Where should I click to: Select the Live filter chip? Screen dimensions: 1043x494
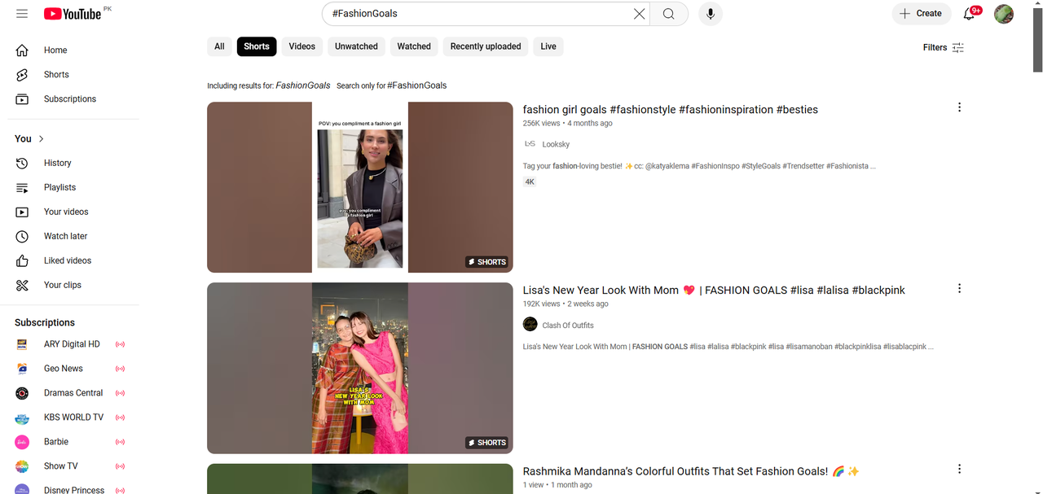coord(548,46)
